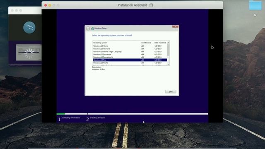Click the Date modified column header
Screen dimensions: 265x149
160,43
